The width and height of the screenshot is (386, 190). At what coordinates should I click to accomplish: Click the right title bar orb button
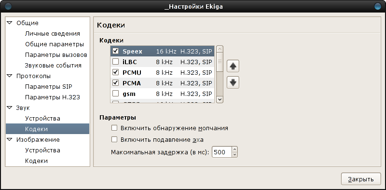coord(378,6)
